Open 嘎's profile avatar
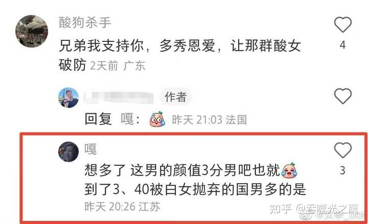 click(x=68, y=152)
